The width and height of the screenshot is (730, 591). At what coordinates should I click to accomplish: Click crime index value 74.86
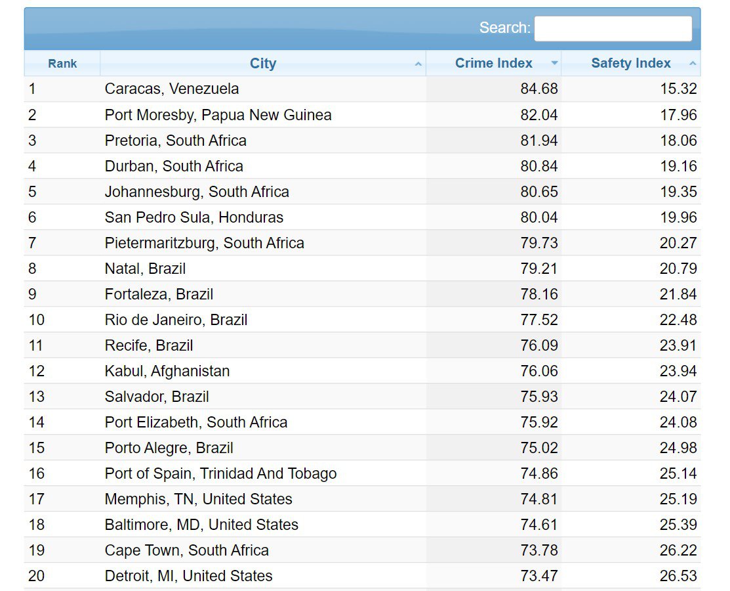tap(538, 473)
